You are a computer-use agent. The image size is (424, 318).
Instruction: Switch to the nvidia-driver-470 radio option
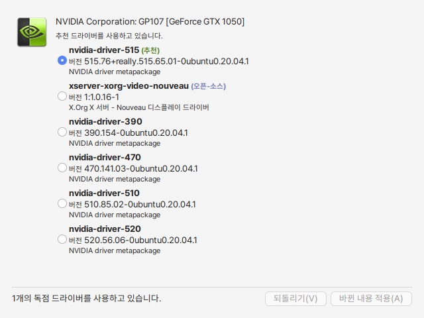pyautogui.click(x=62, y=168)
